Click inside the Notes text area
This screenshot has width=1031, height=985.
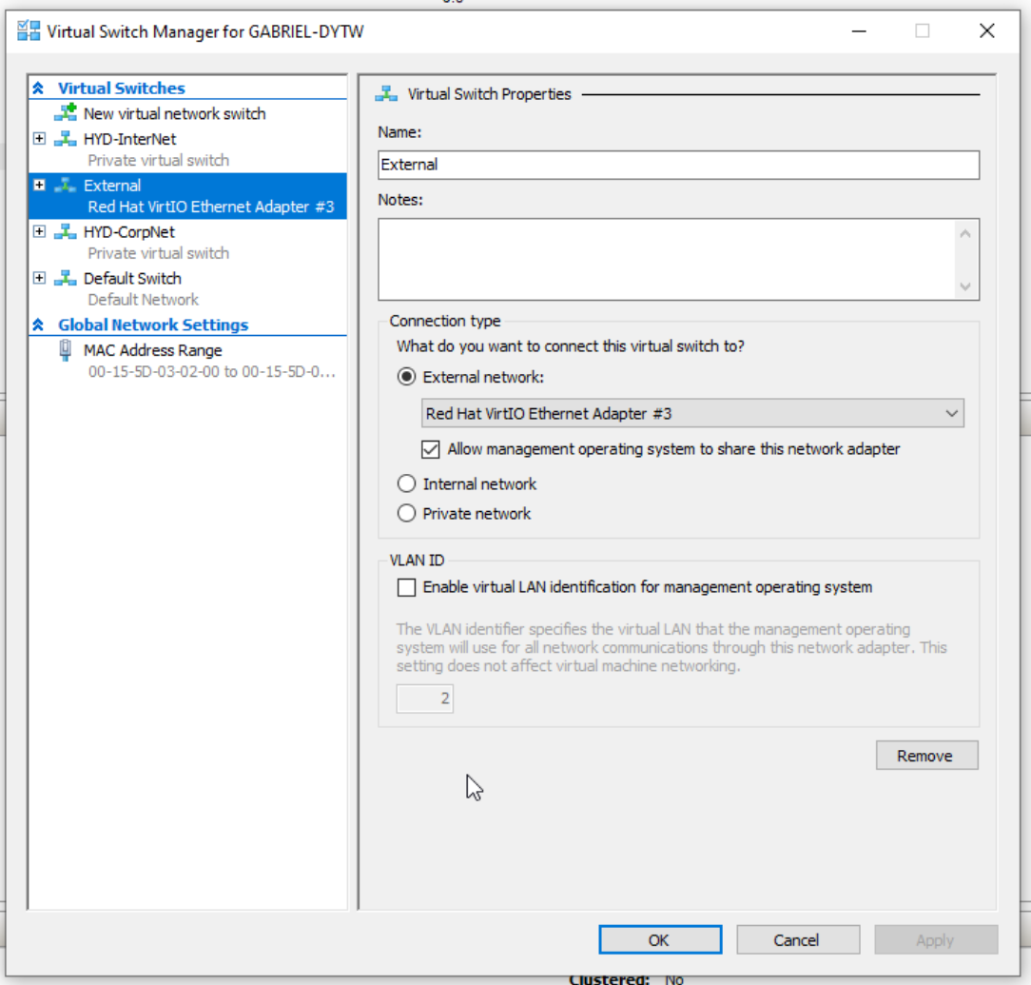(666, 260)
